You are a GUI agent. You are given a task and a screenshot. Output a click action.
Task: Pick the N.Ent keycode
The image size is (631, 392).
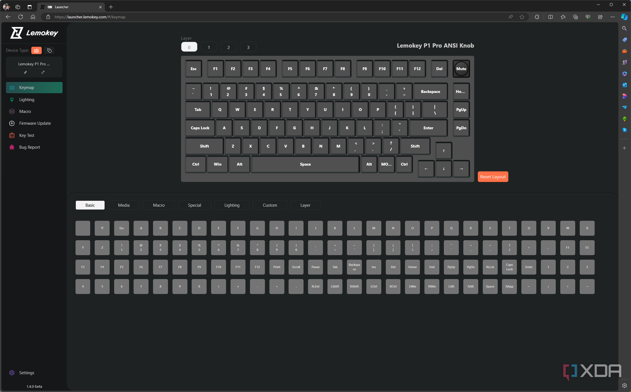pyautogui.click(x=315, y=286)
